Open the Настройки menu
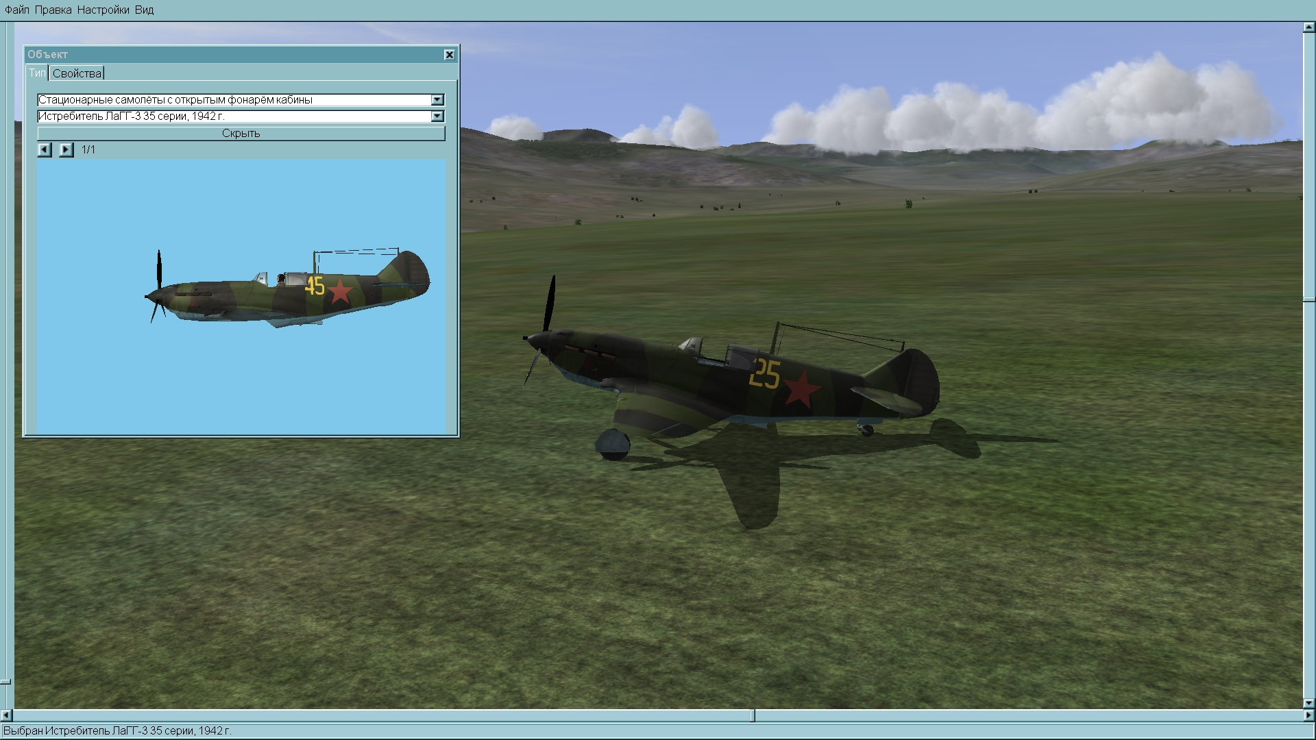The height and width of the screenshot is (740, 1316). pos(103,10)
